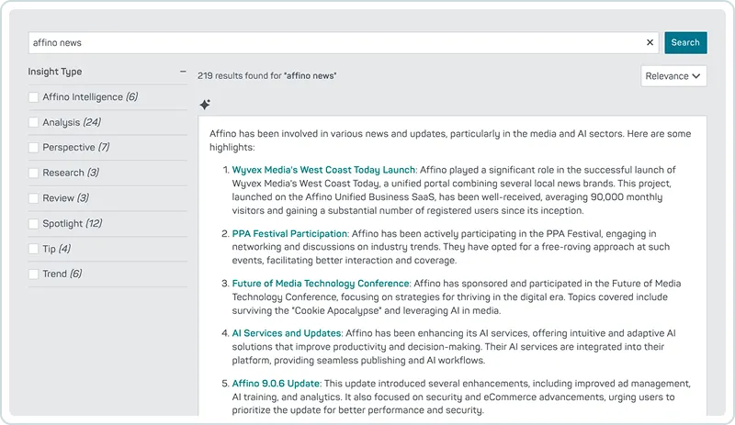Click the '219 results found' text
The width and height of the screenshot is (735, 425).
267,75
